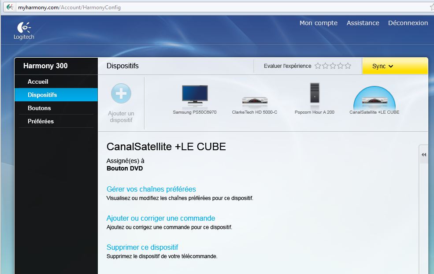Click the site favicon in the address bar

tap(10, 7)
